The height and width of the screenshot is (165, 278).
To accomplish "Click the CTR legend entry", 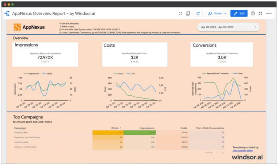I will tap(130, 74).
